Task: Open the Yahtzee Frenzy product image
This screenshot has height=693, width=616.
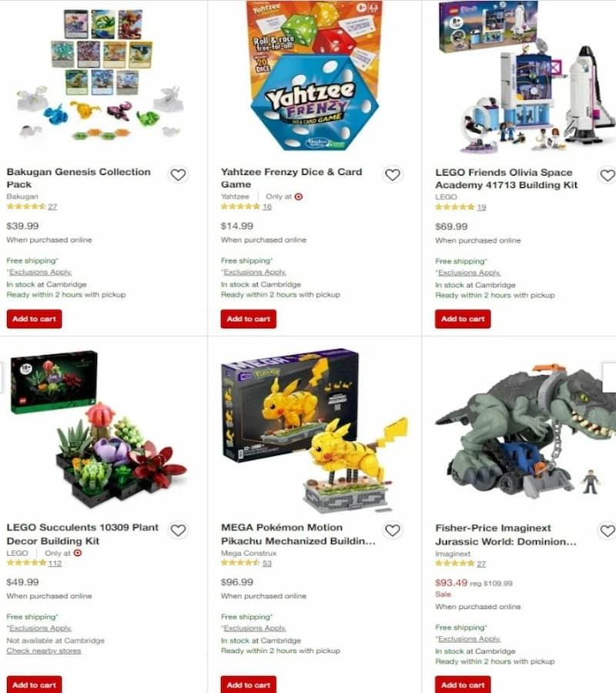Action: [314, 76]
